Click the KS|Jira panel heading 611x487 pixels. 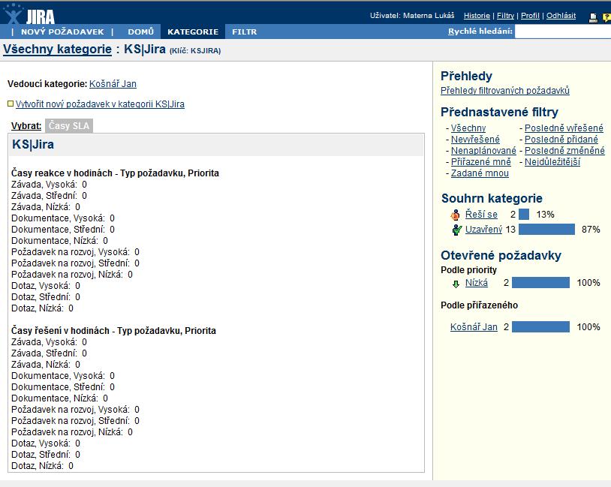33,145
